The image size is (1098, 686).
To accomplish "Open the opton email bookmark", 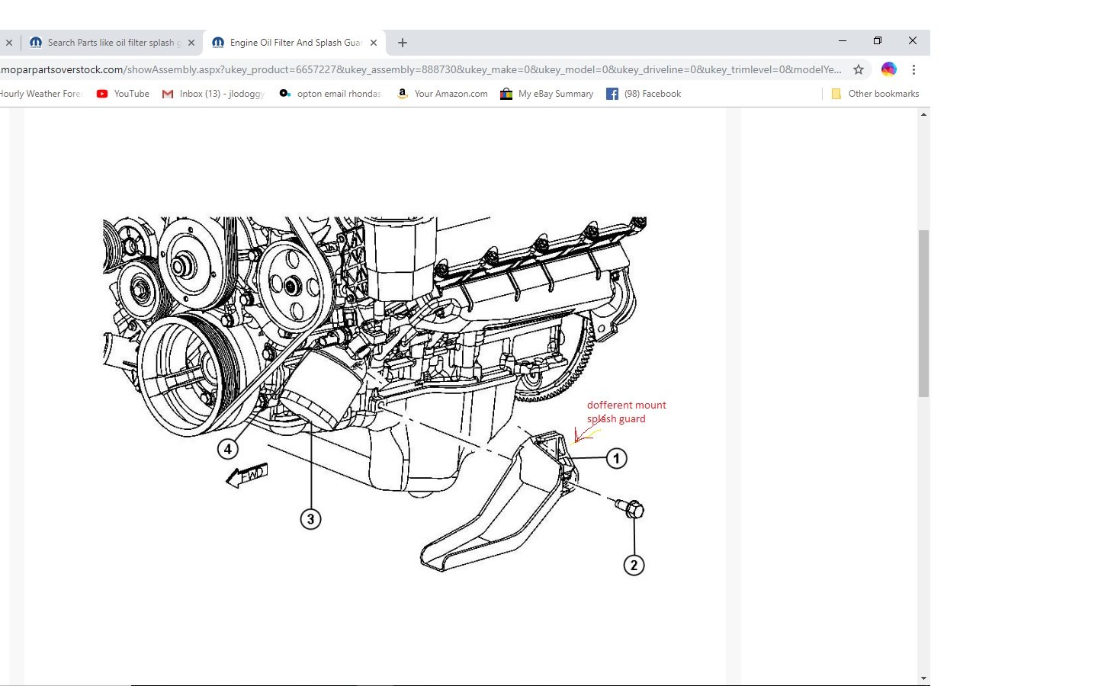I will click(330, 94).
